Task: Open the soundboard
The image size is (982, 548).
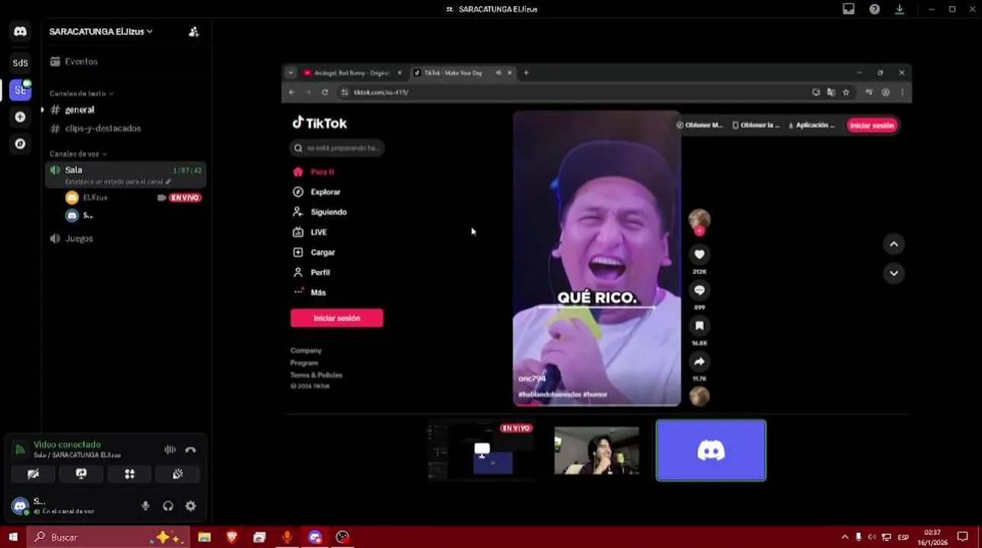Action: [x=178, y=474]
